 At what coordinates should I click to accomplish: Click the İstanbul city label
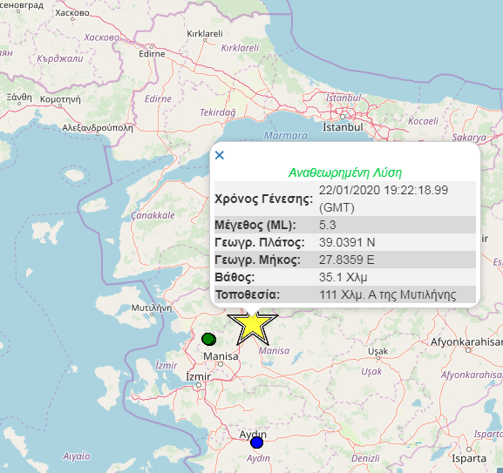[343, 127]
